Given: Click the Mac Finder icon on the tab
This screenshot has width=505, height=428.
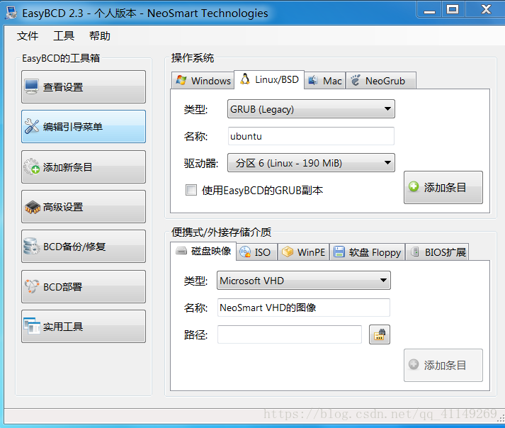Looking at the screenshot, I should [313, 80].
